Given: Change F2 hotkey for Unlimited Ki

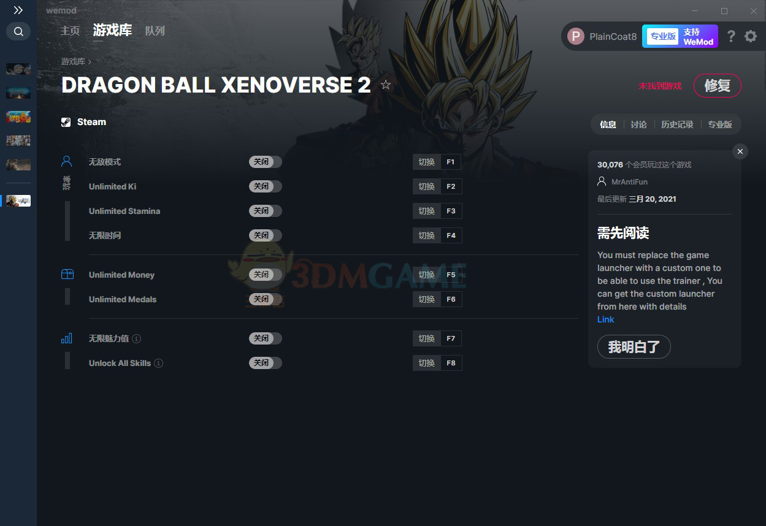Looking at the screenshot, I should pos(437,186).
